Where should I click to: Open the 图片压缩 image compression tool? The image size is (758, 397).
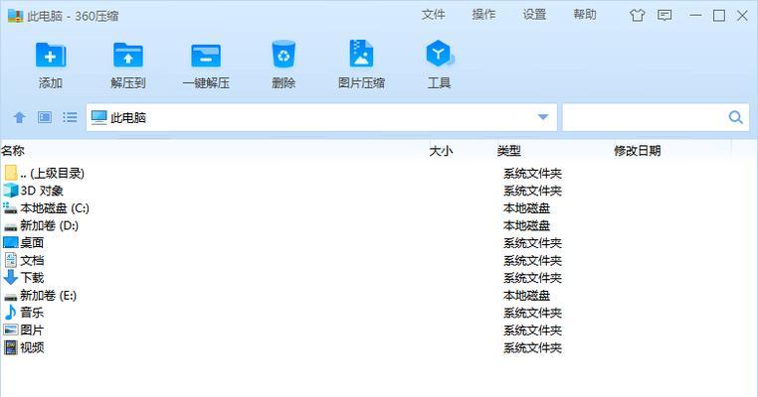click(x=361, y=53)
